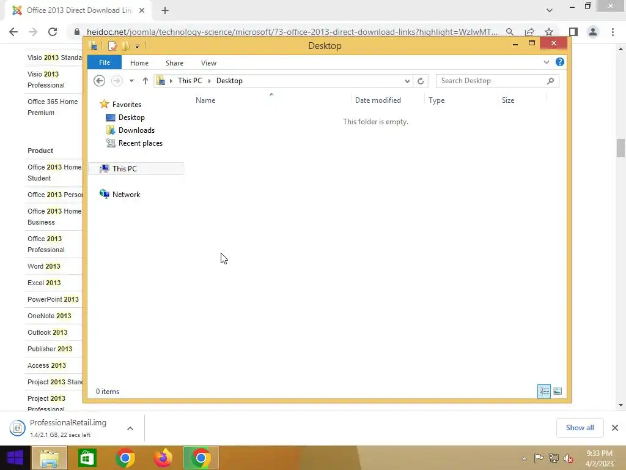Open recent locations dropdown arrow
The image size is (626, 470).
tap(131, 81)
